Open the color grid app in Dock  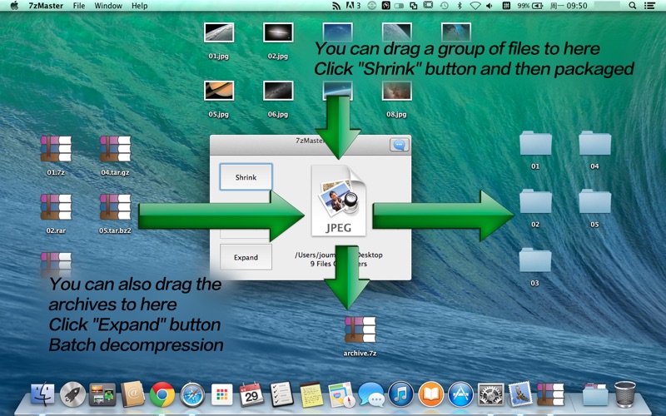point(221,394)
